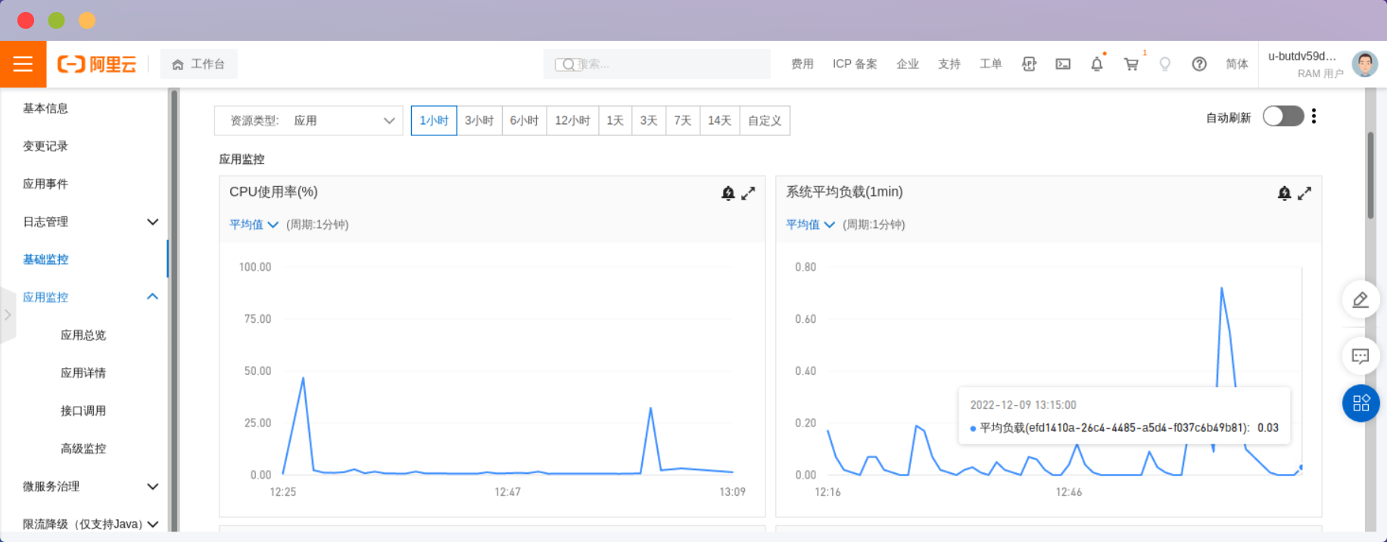Image resolution: width=1387 pixels, height=542 pixels.
Task: Open the chat feedback floating button
Action: (x=1361, y=356)
